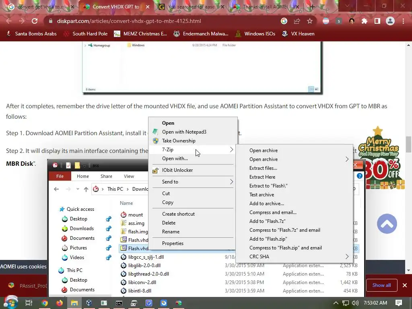This screenshot has width=412, height=309.
Task: Open the Chrome tab search dropdown
Action: click(x=347, y=6)
